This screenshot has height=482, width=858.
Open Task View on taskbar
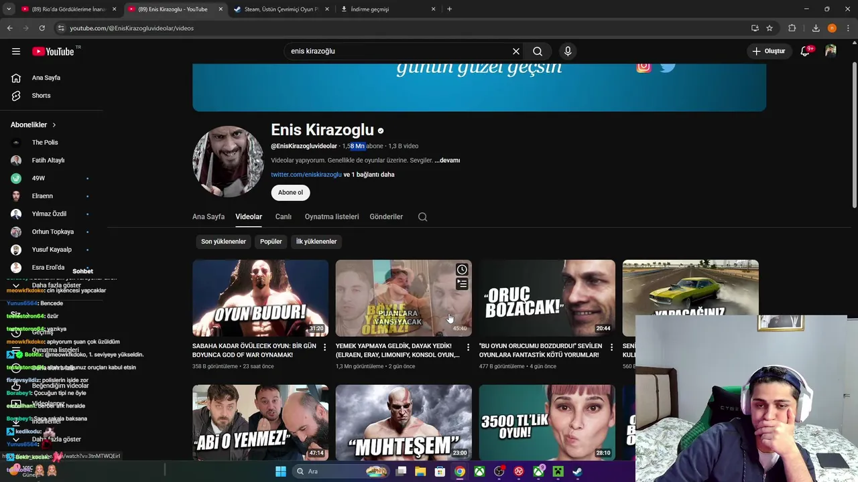click(401, 471)
